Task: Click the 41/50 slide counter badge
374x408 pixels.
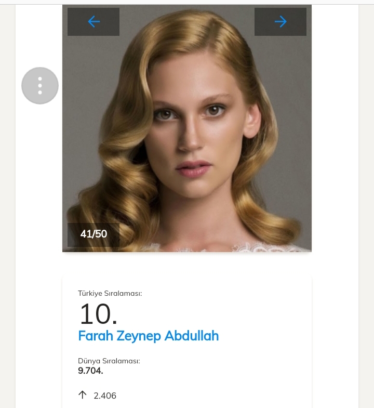Action: pos(94,234)
